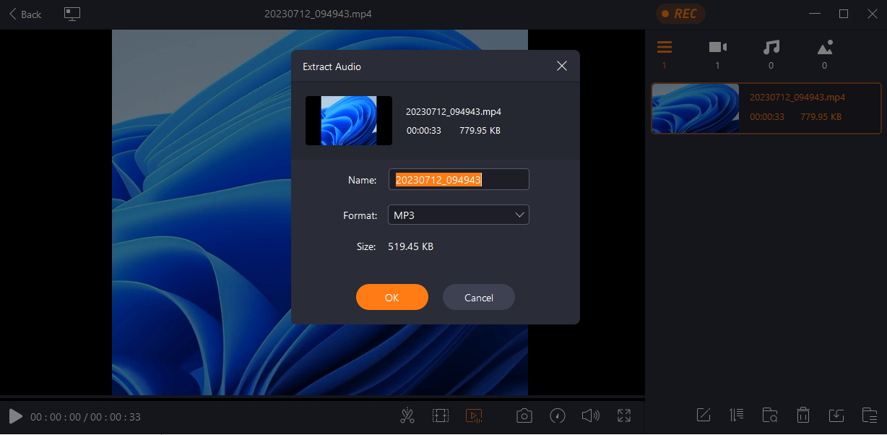Click 20230712_094943.mp4 filename in the dialog
The height and width of the screenshot is (435, 887).
click(x=454, y=112)
